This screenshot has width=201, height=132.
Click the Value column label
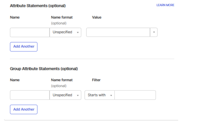point(97,17)
